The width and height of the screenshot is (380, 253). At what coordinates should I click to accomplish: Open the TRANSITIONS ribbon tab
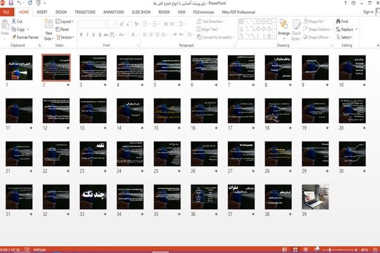(x=85, y=12)
